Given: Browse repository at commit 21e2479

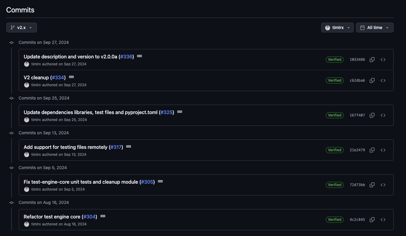Looking at the screenshot, I should 383,150.
